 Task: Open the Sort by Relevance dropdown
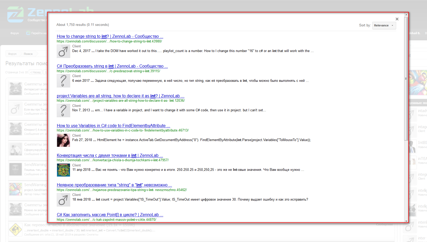pyautogui.click(x=384, y=25)
